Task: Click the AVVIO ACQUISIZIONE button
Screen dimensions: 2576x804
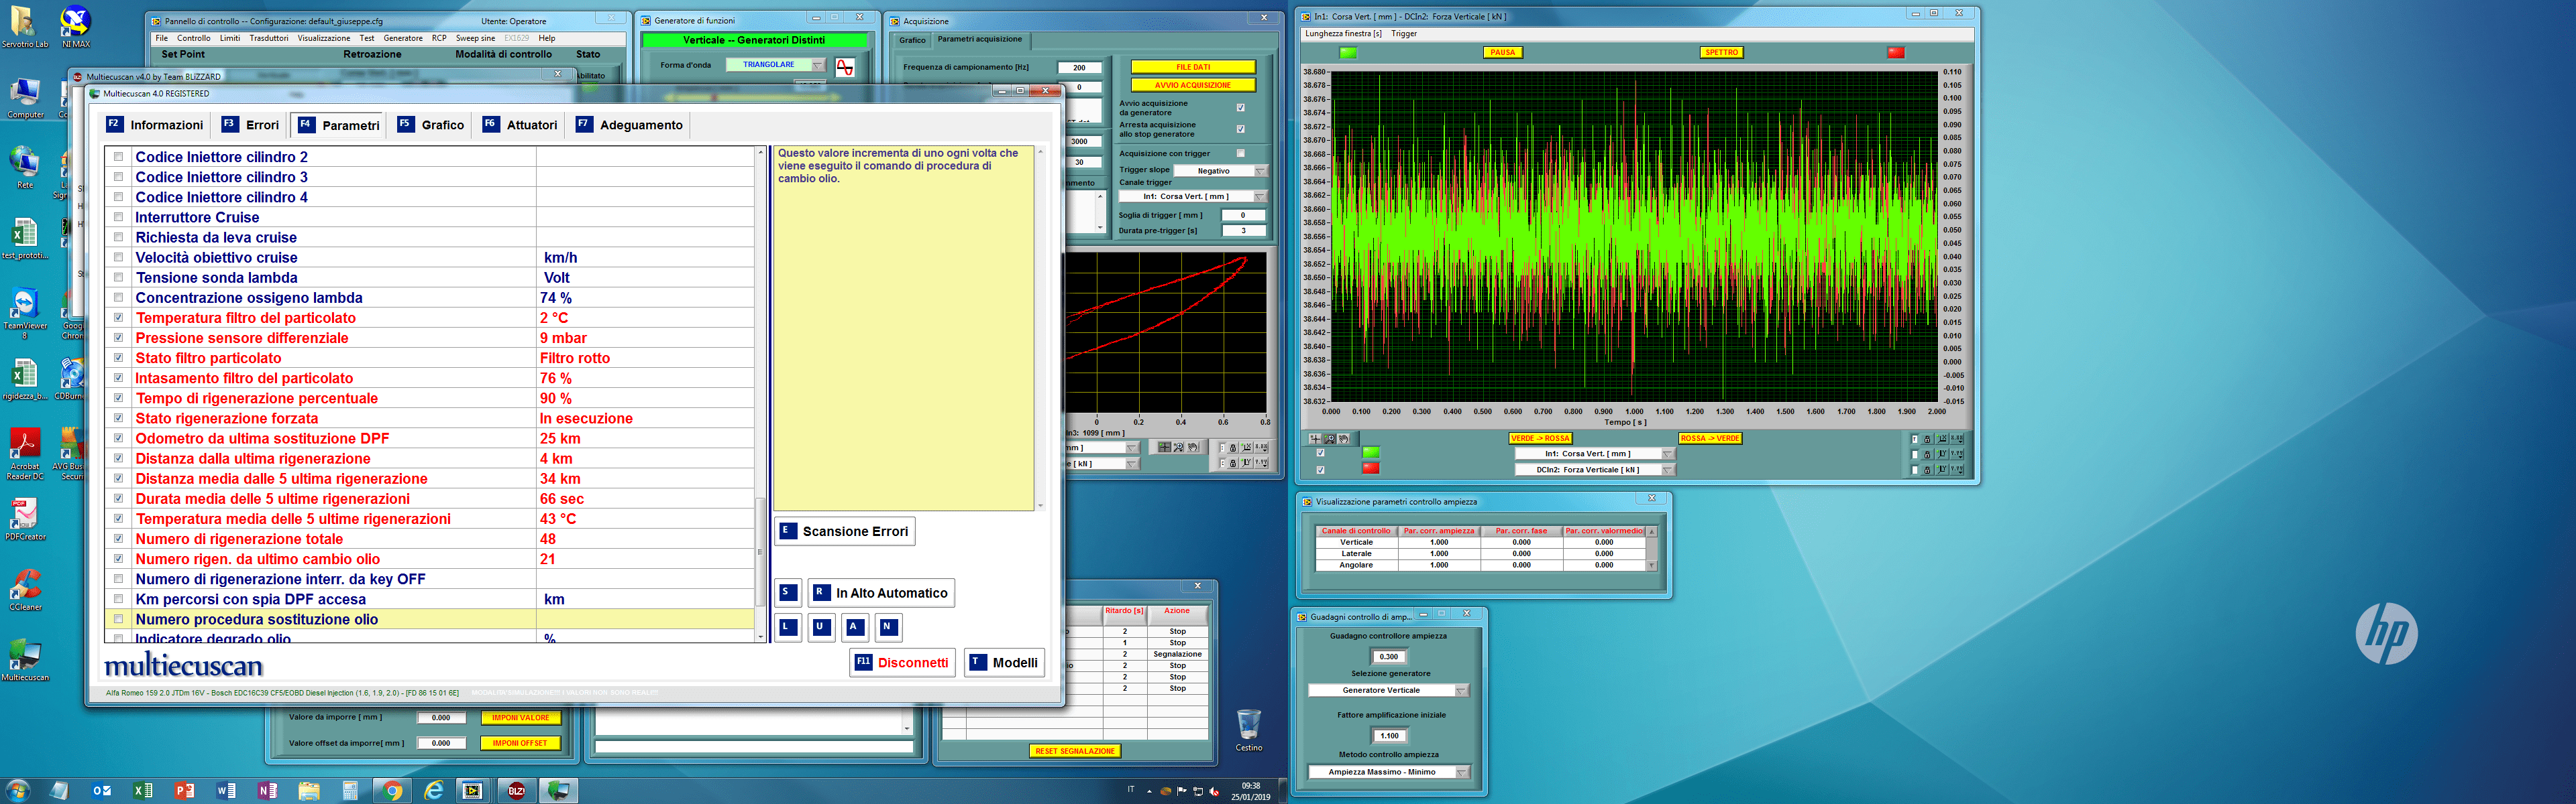Action: [1193, 85]
